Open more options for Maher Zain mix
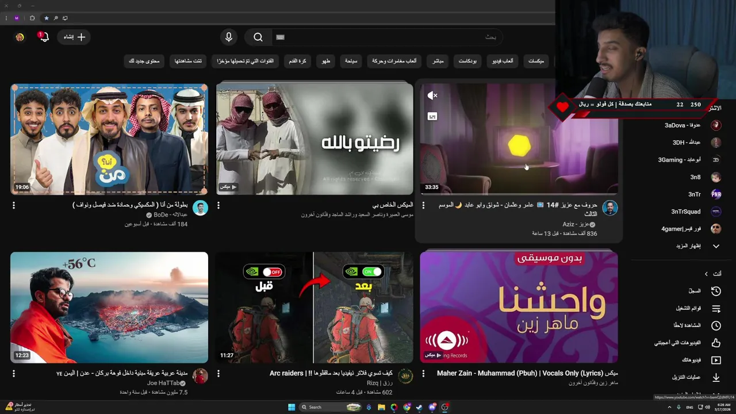Viewport: 736px width, 414px height. pyautogui.click(x=423, y=374)
